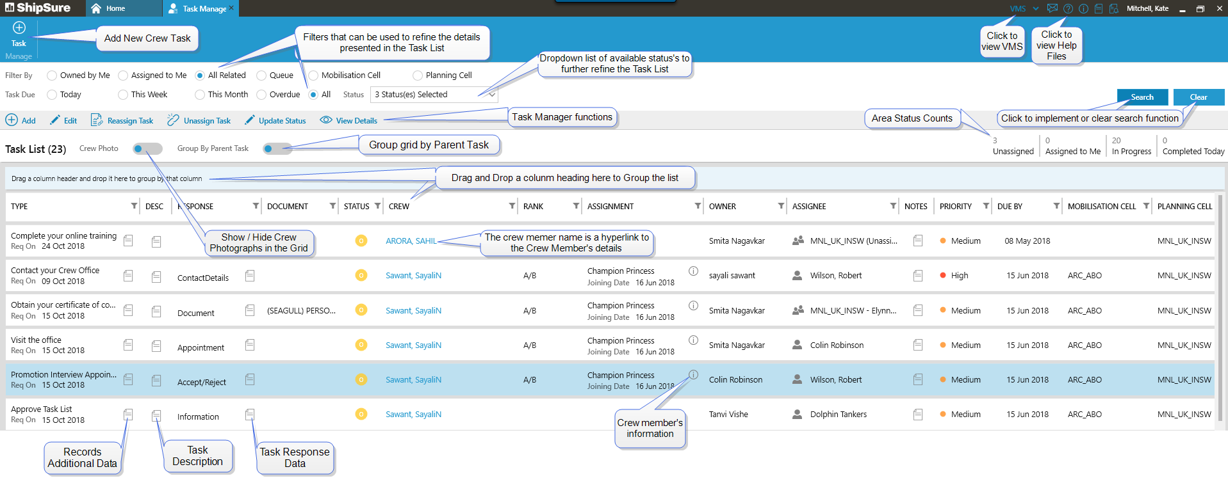Click the plain document icon in title bar
Screen dimensions: 1228x483
(x=1099, y=9)
